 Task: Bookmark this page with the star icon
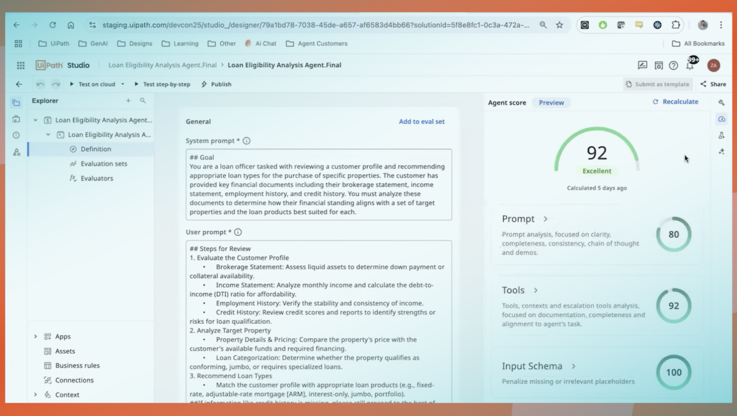(x=560, y=25)
